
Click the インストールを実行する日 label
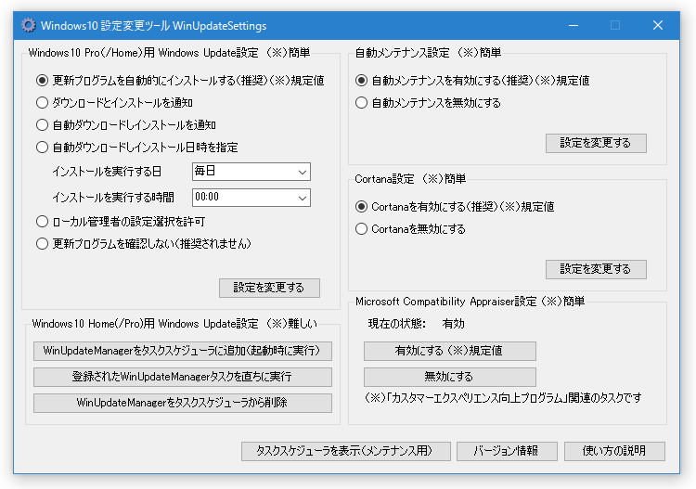[x=107, y=172]
